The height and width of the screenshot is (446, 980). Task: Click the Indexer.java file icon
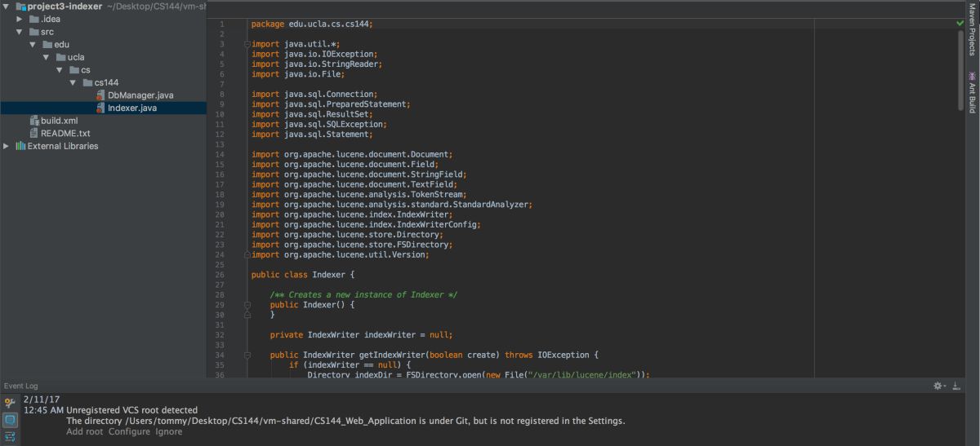coord(100,108)
